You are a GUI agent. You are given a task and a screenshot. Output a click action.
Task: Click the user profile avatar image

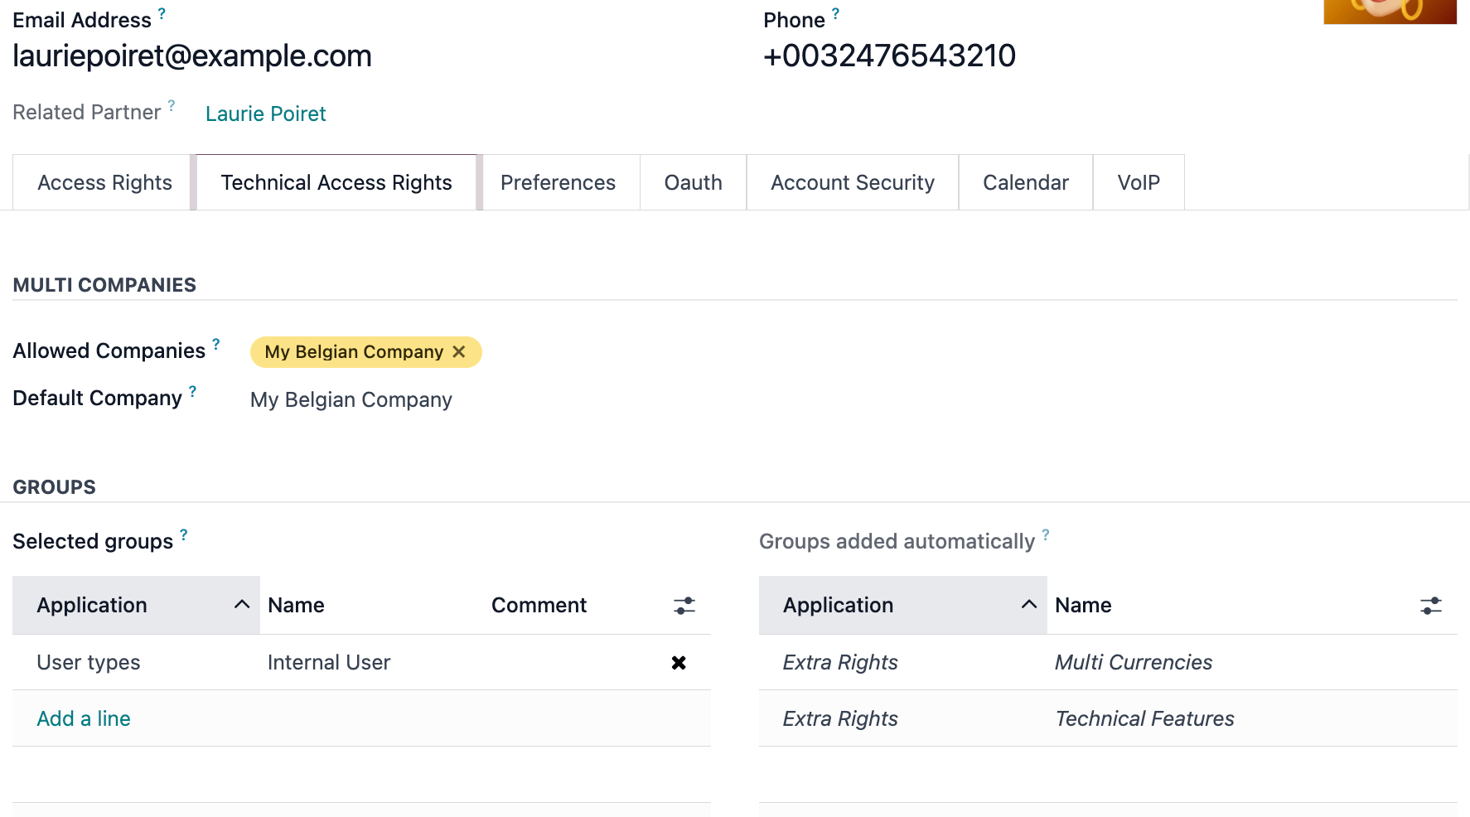[x=1389, y=12]
